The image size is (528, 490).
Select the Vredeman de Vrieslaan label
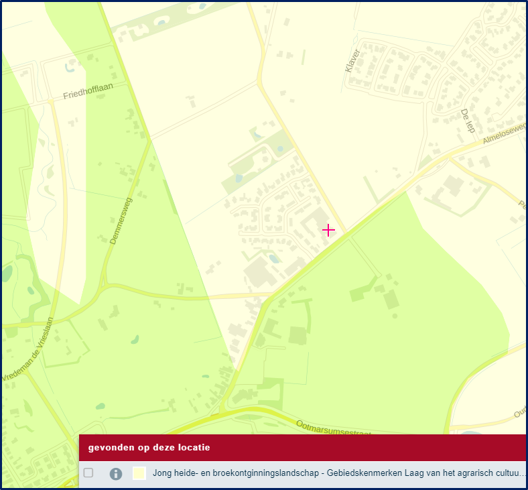tap(27, 349)
